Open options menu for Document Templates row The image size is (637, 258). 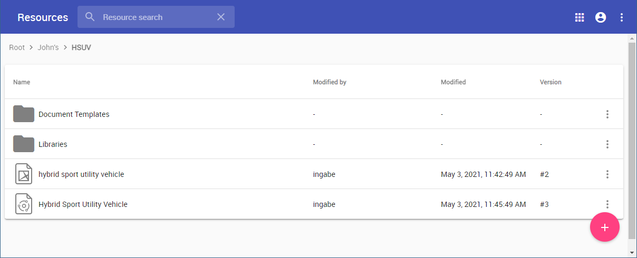[607, 114]
